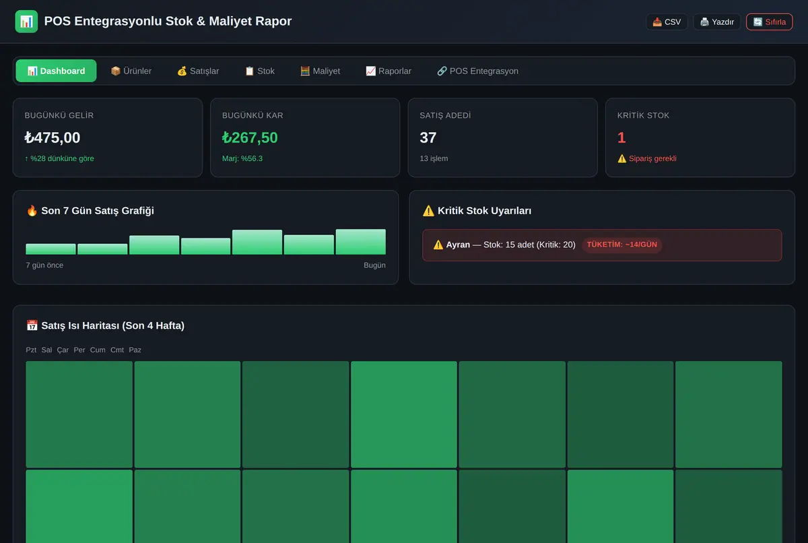Click the '%28 dünküne göre' text
808x543 pixels.
(x=59, y=158)
